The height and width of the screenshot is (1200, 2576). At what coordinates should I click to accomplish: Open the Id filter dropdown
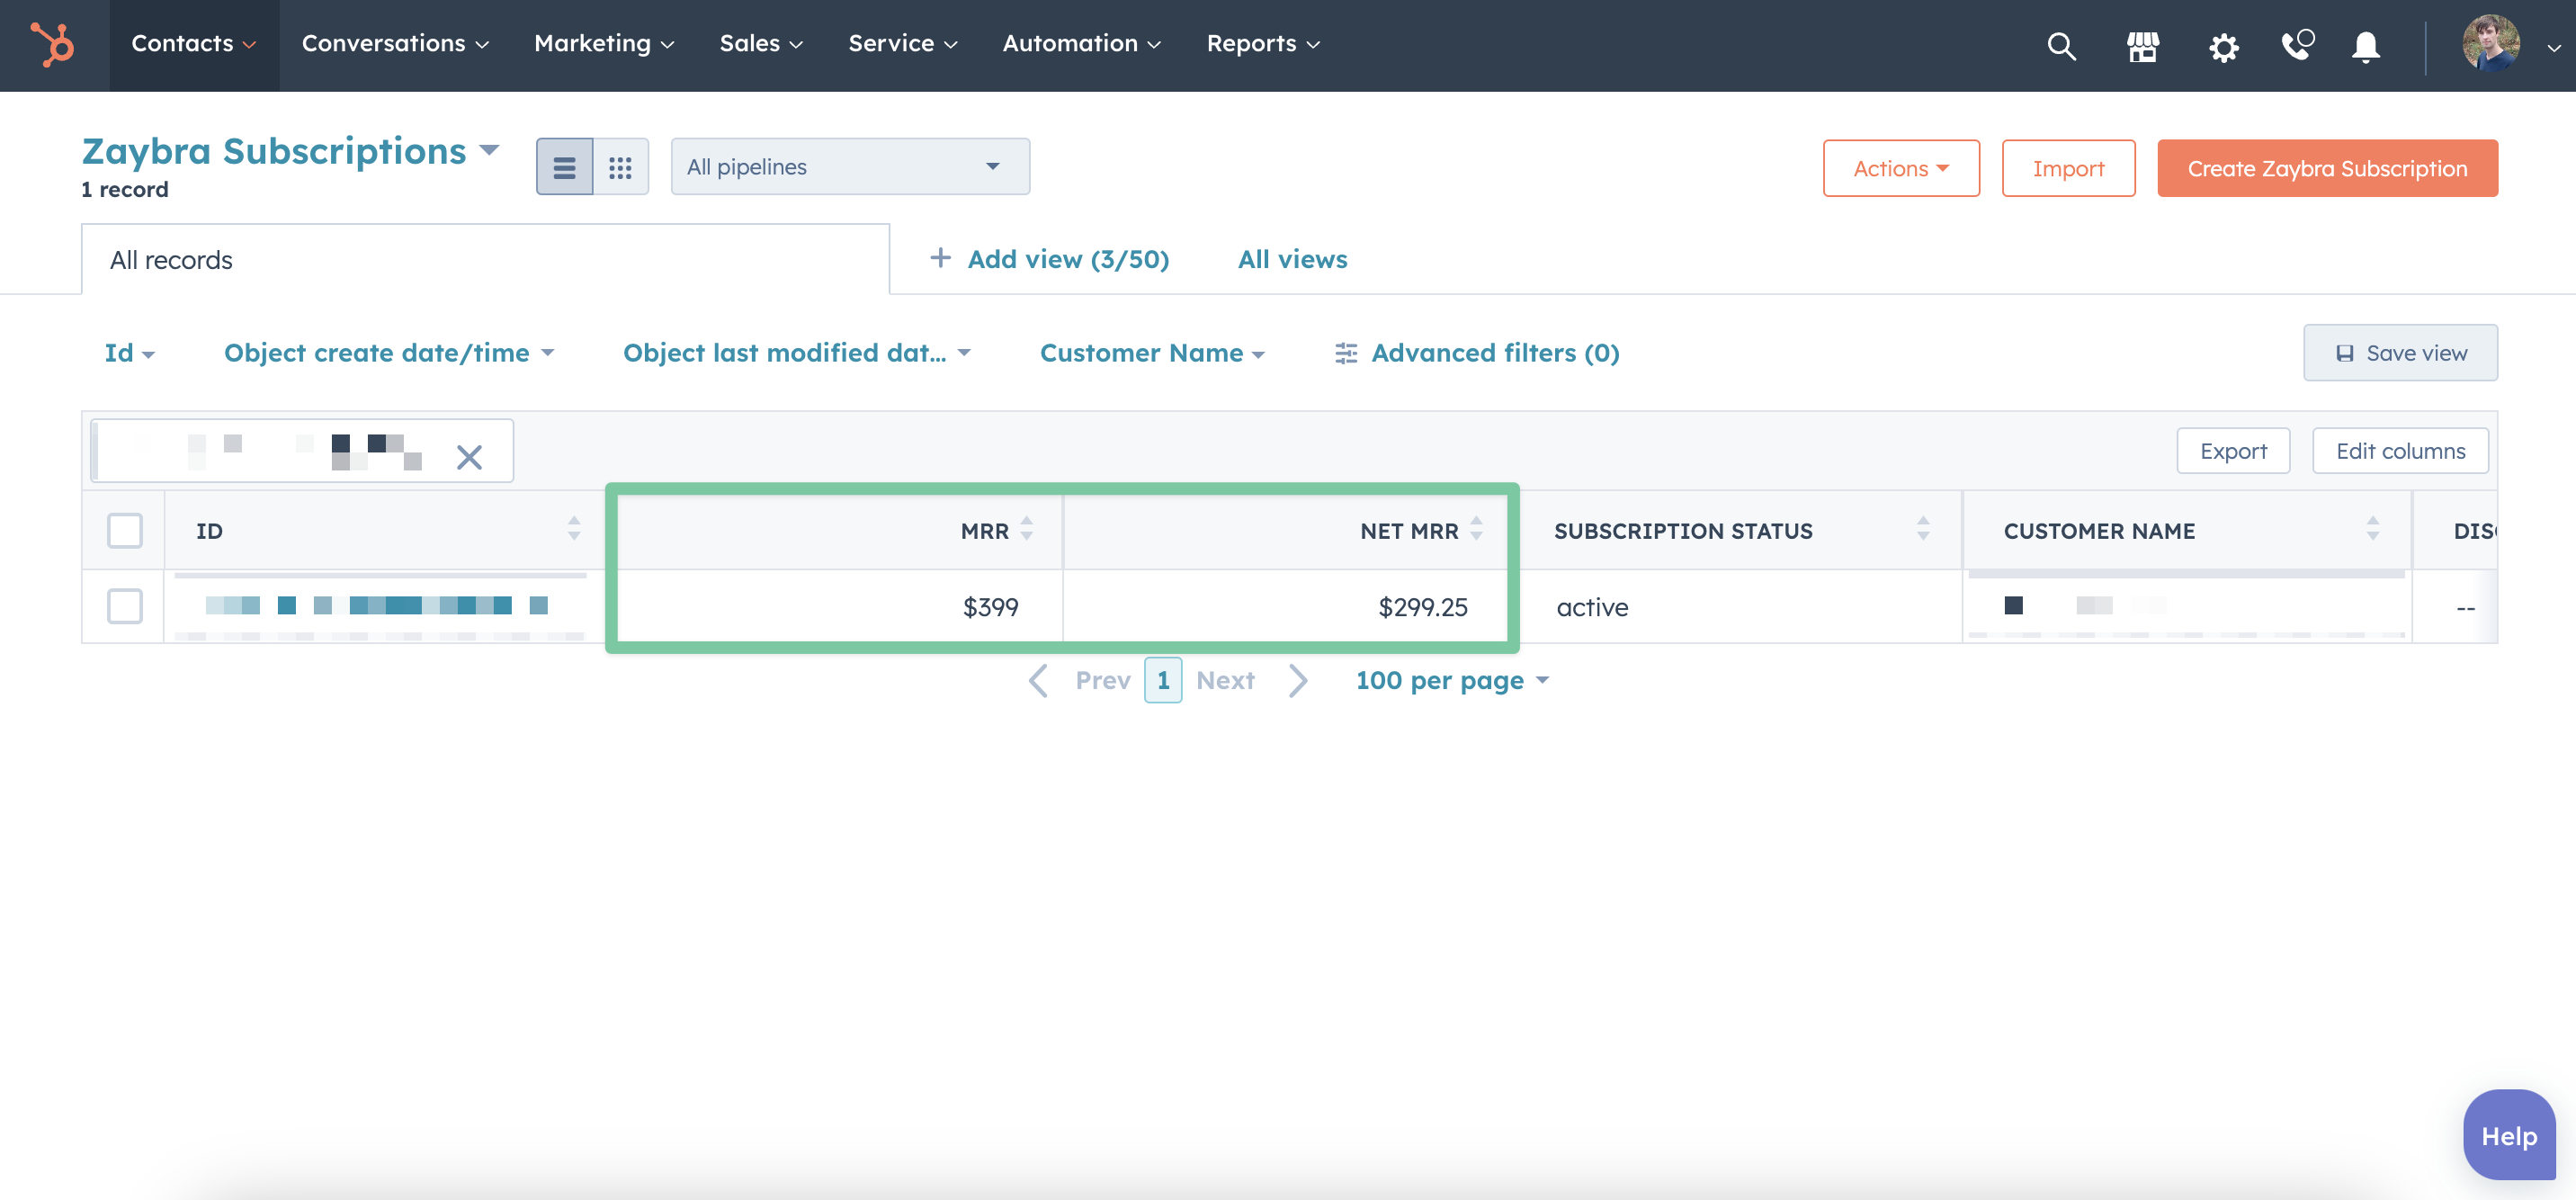pos(129,353)
